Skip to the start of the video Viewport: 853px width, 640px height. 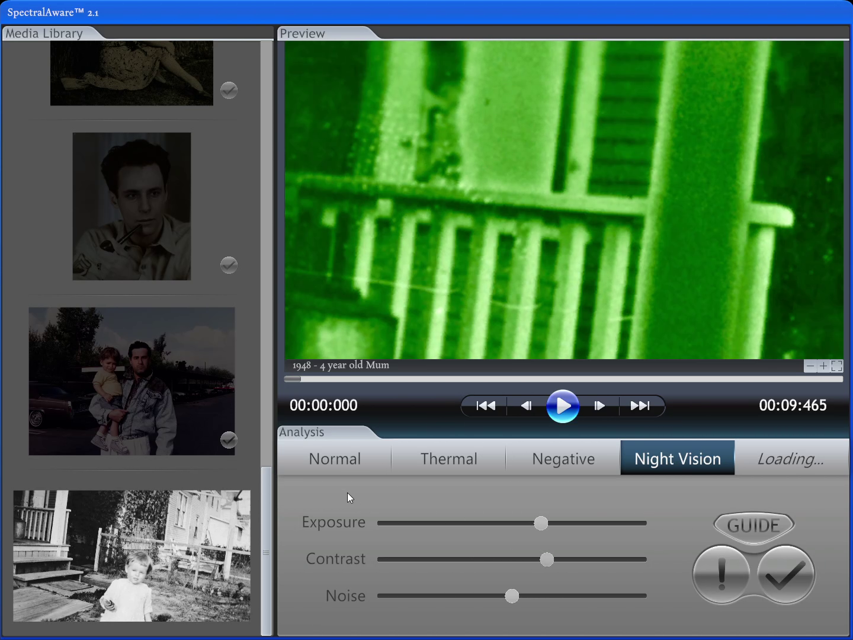coord(486,405)
